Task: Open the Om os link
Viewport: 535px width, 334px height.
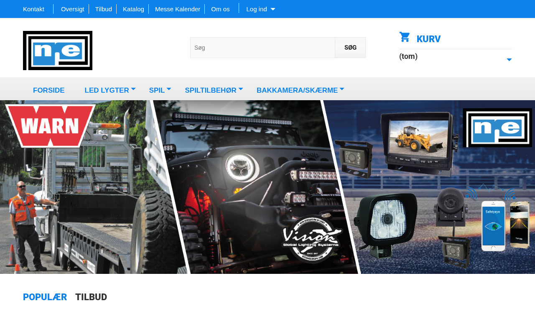Action: click(x=220, y=9)
